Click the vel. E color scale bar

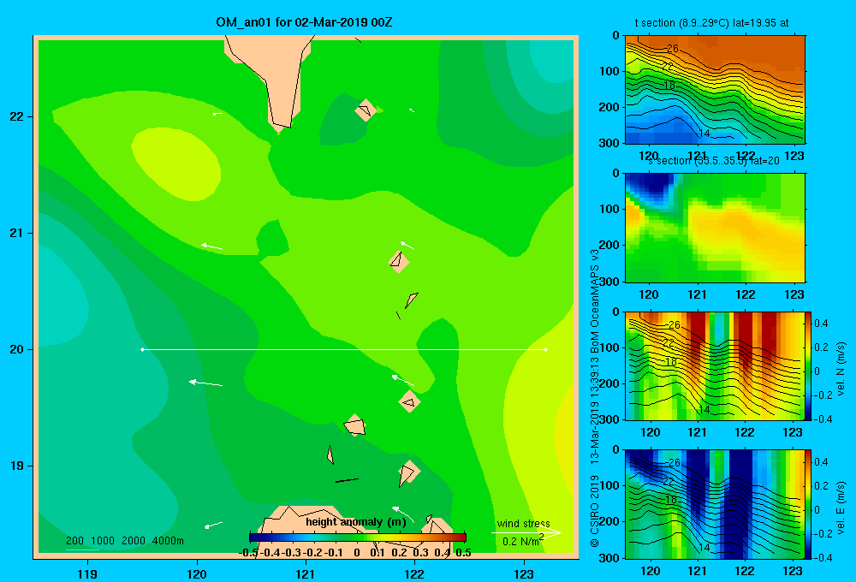click(x=809, y=504)
